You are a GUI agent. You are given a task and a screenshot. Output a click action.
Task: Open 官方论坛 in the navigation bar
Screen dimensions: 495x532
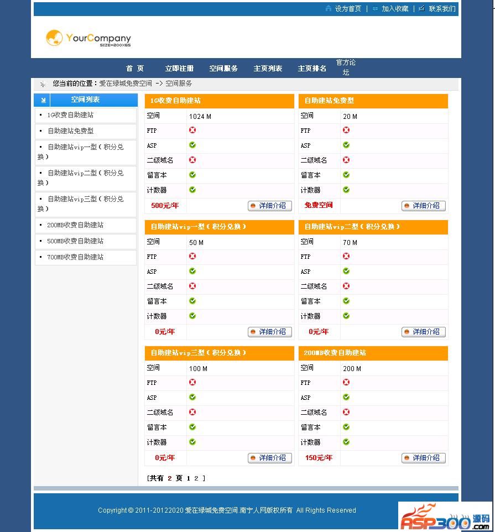point(346,67)
